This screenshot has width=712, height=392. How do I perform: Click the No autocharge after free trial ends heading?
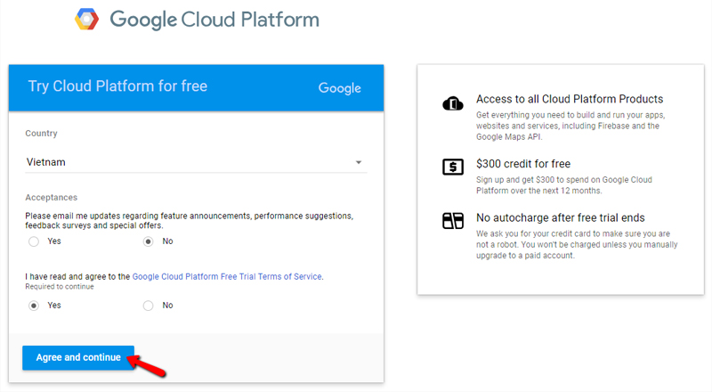(x=561, y=218)
